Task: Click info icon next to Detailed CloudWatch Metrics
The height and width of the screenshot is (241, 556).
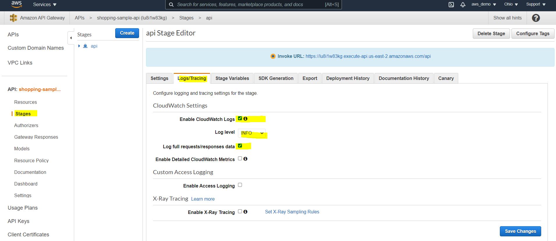Action: tap(245, 159)
